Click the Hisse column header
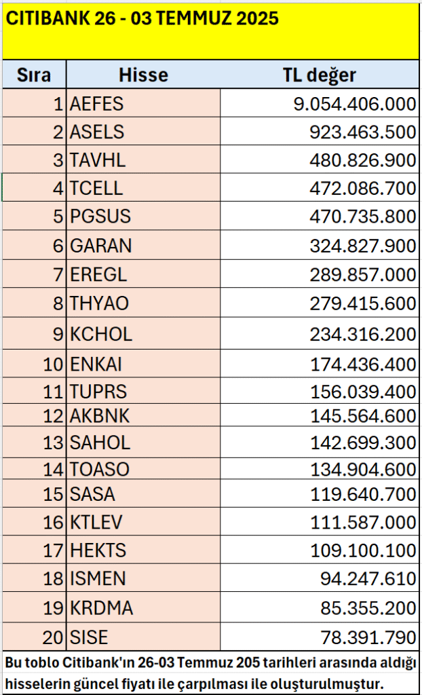Screen dimensions: 422x695 [x=143, y=75]
